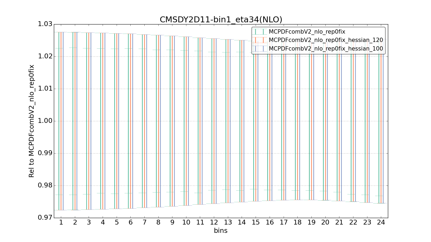Viewport: 431px width, 242px height.
Task: Click y-axis tick label 1.00
Action: point(45,121)
